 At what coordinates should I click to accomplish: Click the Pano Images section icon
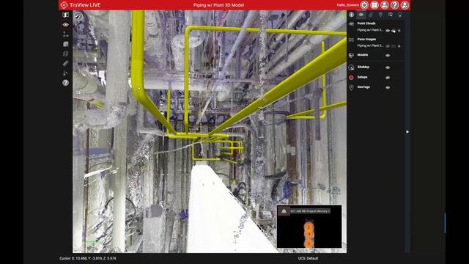(x=352, y=40)
